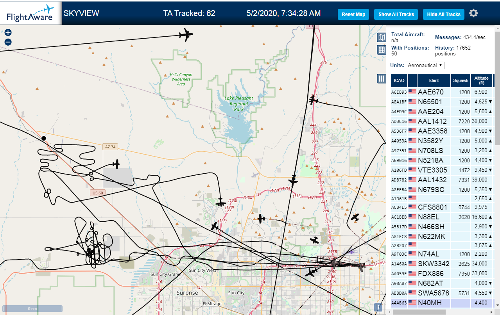Select aircraft icon near marker (128)
This screenshot has width=500, height=315.
pos(220,203)
